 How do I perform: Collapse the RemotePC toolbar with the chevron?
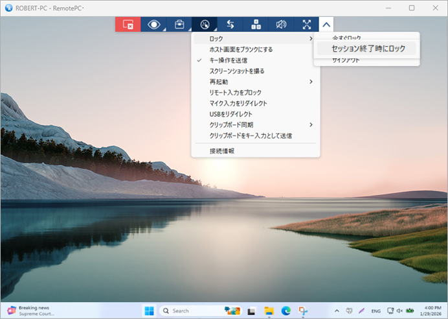tap(326, 25)
